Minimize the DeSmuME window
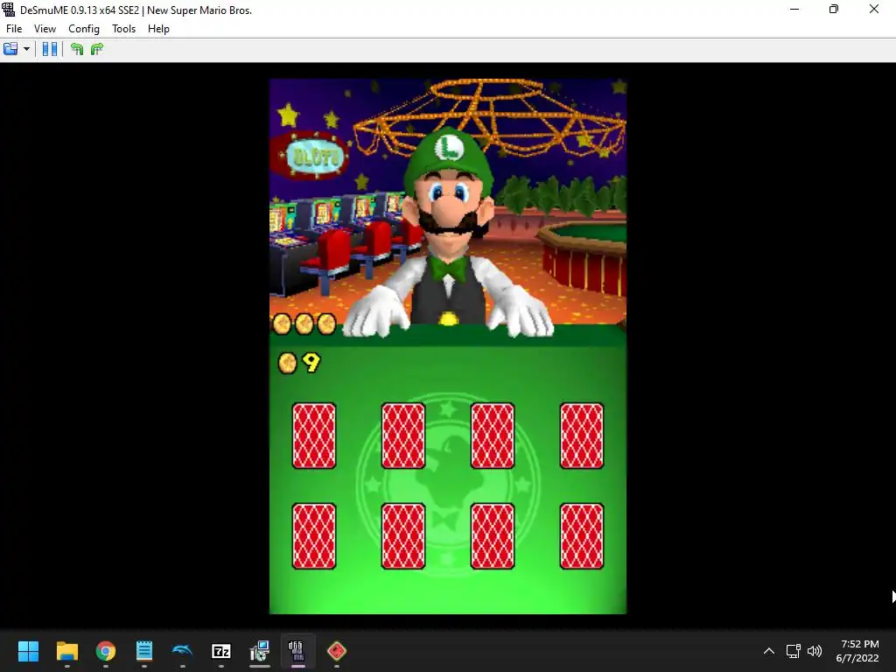The image size is (896, 672). click(794, 10)
